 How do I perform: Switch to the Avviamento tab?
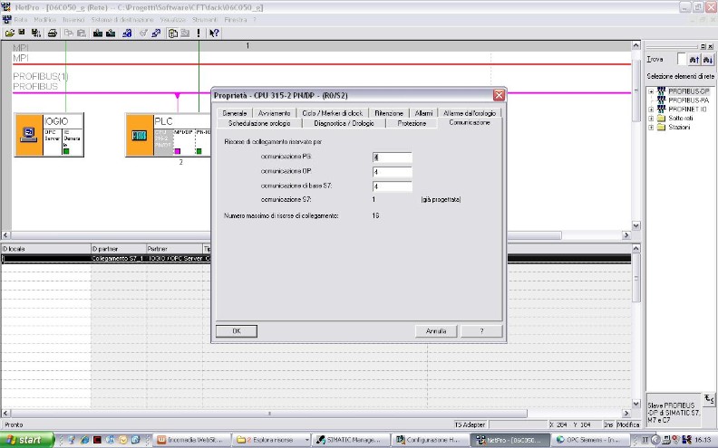click(x=275, y=113)
